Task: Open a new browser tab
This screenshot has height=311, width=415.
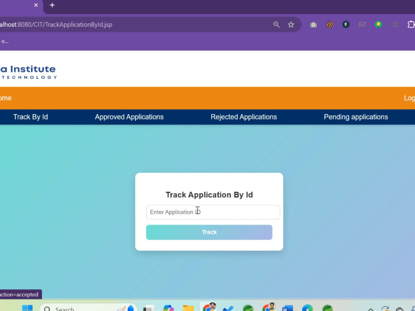Action: click(52, 5)
